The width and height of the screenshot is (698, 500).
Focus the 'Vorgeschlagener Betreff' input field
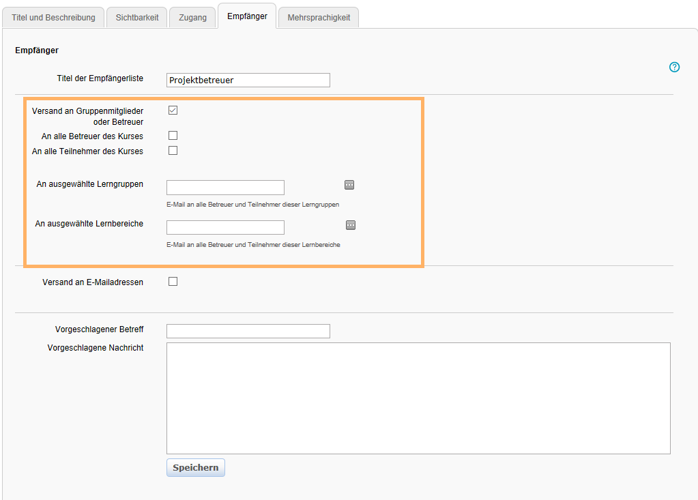tap(248, 331)
